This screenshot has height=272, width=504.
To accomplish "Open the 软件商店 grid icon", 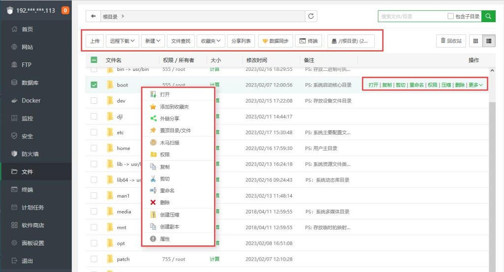I will (14, 225).
